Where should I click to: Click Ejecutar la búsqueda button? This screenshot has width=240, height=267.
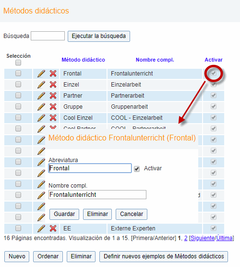point(99,36)
